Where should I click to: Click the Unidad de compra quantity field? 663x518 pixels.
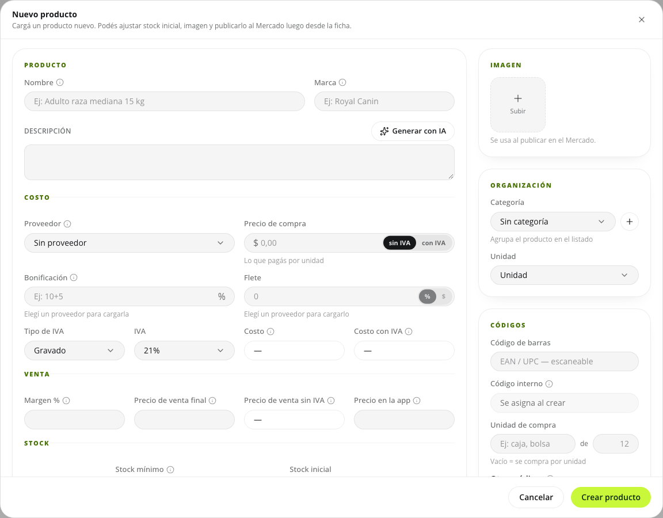(616, 444)
